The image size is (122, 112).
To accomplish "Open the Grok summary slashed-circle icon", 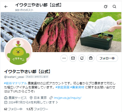I will pyautogui.click(x=106, y=6).
